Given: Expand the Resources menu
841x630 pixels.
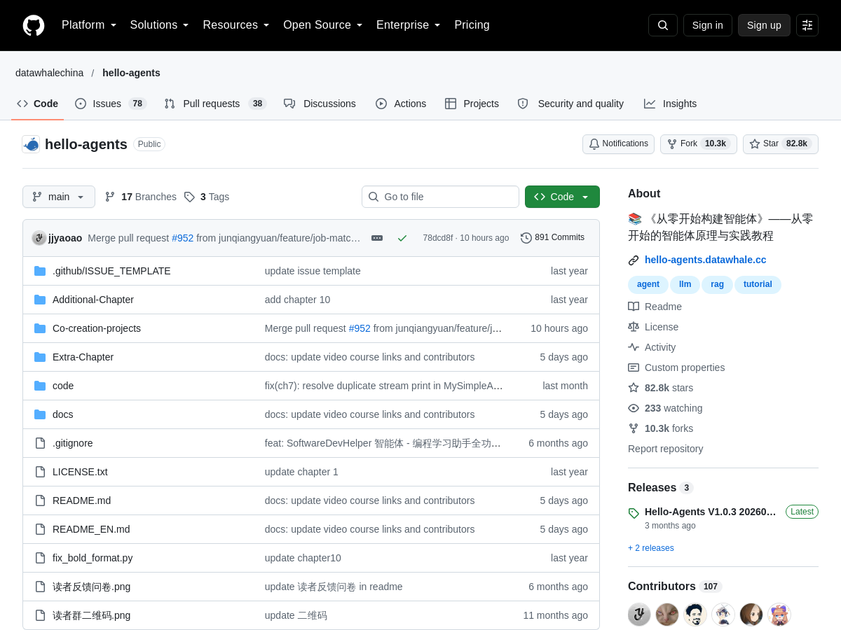Looking at the screenshot, I should pyautogui.click(x=236, y=25).
